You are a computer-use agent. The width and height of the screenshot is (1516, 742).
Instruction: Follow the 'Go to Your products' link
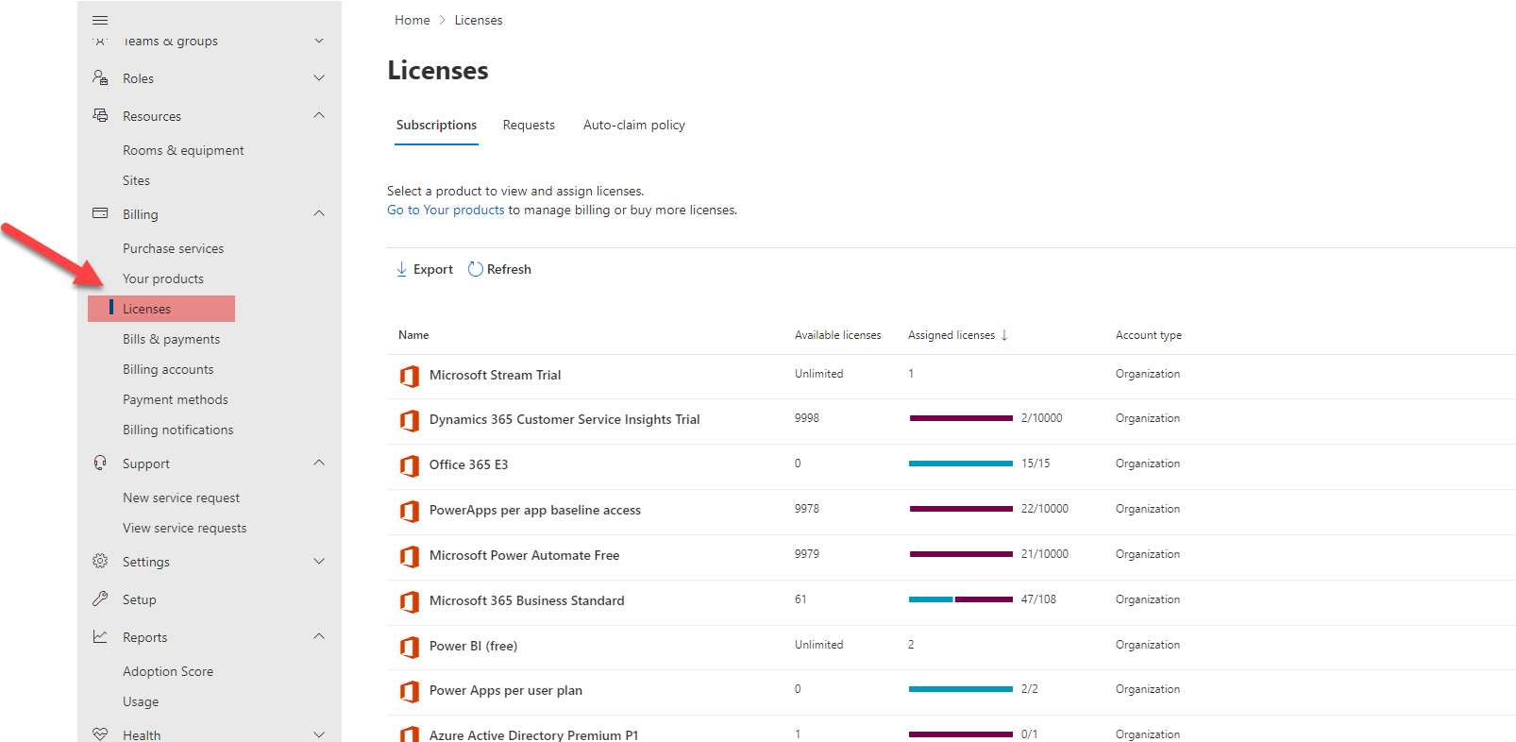(x=446, y=210)
